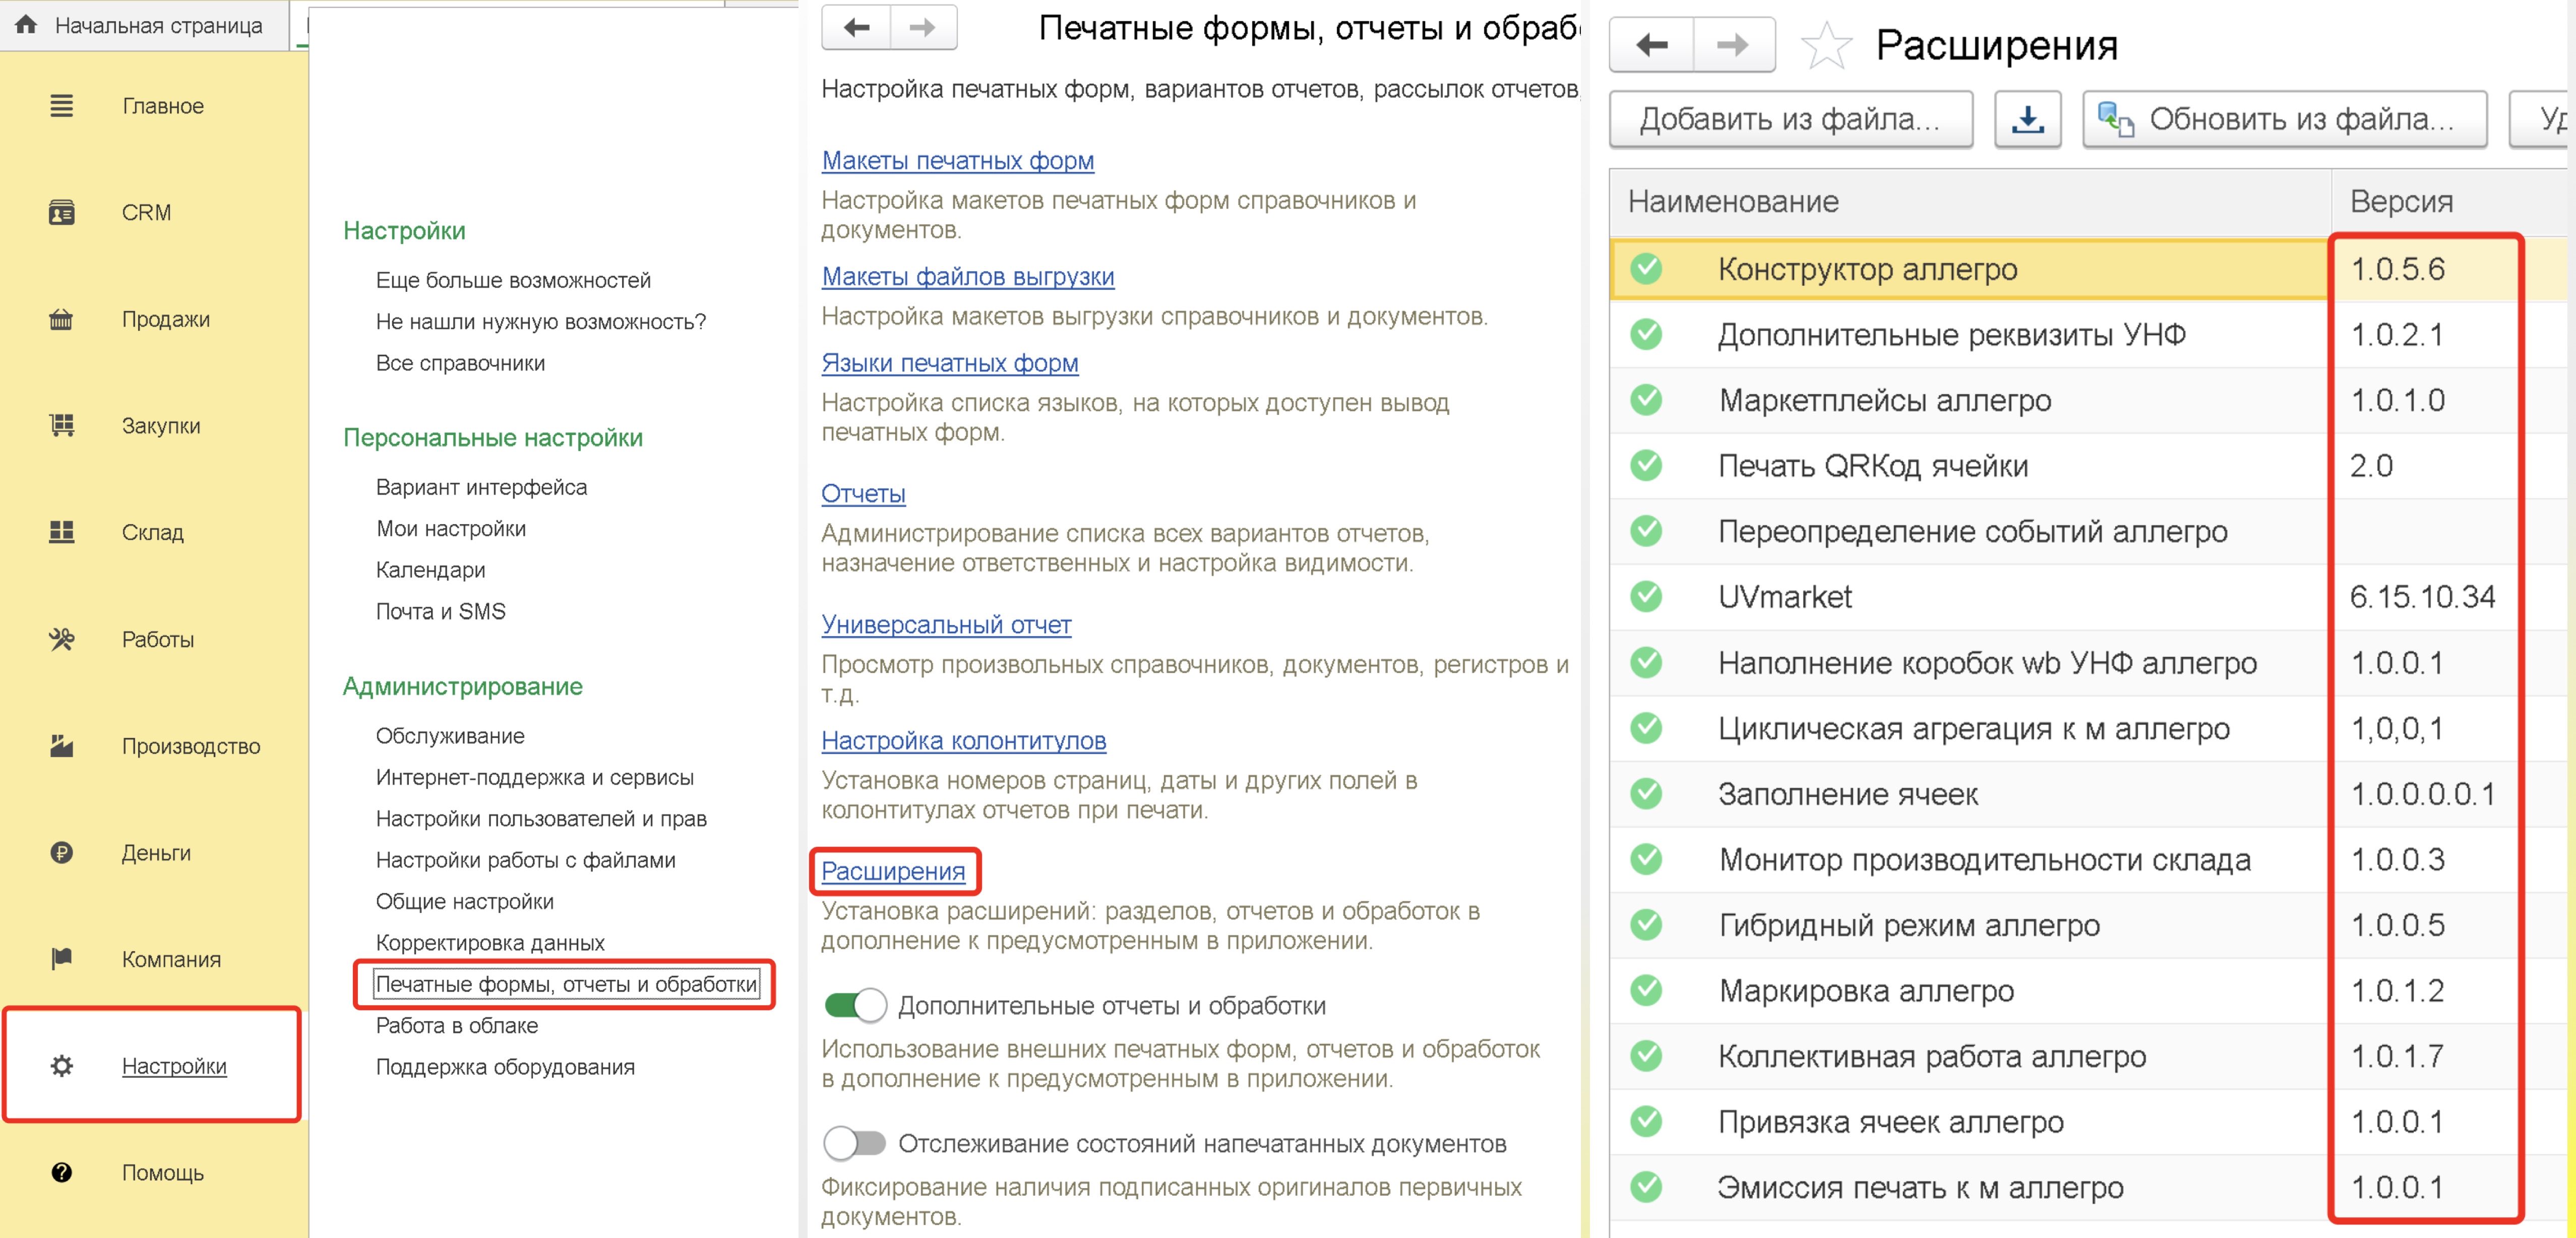Open the CRM section icon
Image resolution: width=2576 pixels, height=1238 pixels.
pyautogui.click(x=61, y=212)
